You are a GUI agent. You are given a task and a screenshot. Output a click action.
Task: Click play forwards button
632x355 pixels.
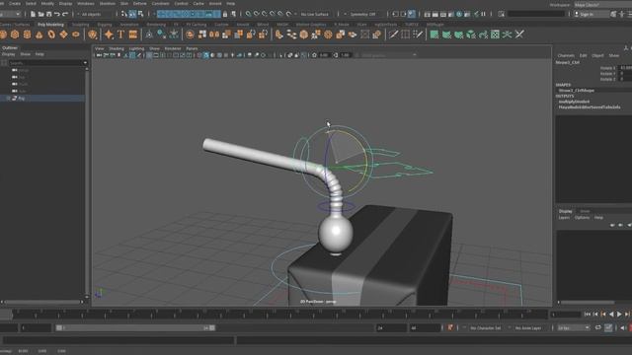click(x=619, y=315)
